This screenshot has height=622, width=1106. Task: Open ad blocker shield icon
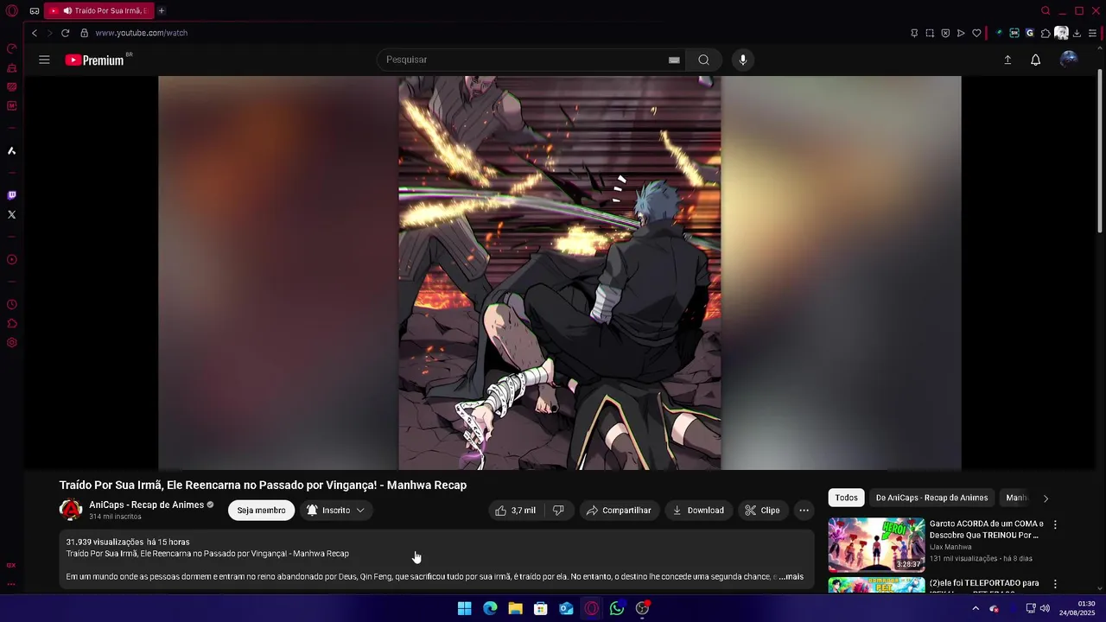click(945, 33)
